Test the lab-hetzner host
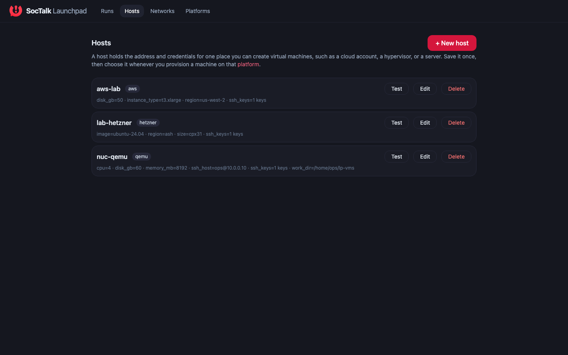Image resolution: width=568 pixels, height=355 pixels. point(396,123)
